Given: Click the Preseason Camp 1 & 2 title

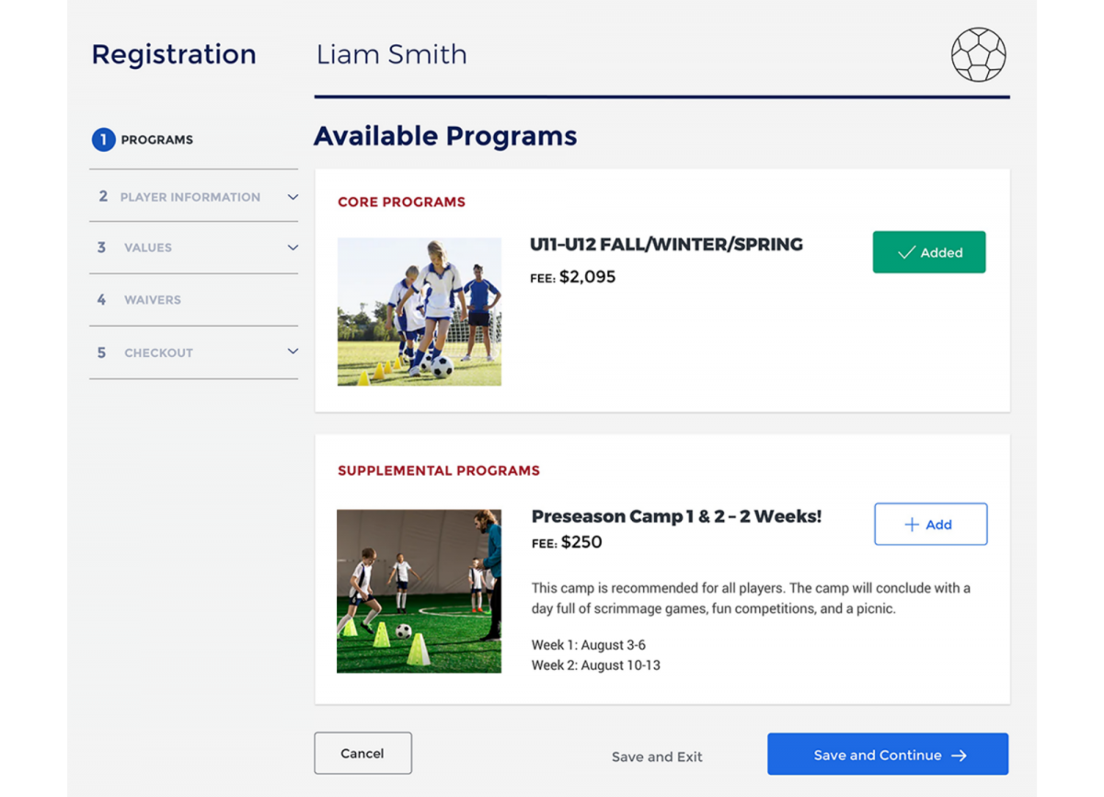Looking at the screenshot, I should click(x=676, y=516).
